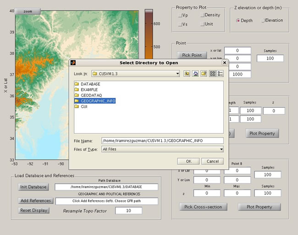
Task: Click Add References button
Action: [36, 201]
